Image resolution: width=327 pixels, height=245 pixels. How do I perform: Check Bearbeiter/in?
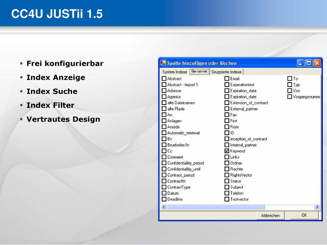click(164, 145)
